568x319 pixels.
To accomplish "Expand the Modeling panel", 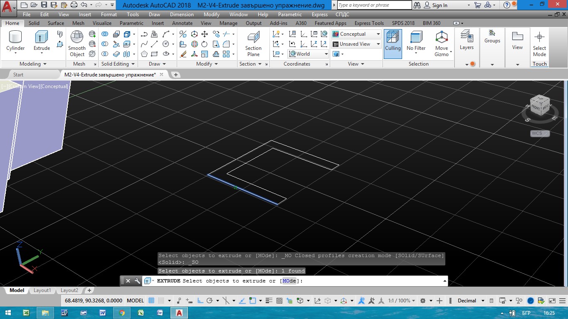I will click(33, 64).
